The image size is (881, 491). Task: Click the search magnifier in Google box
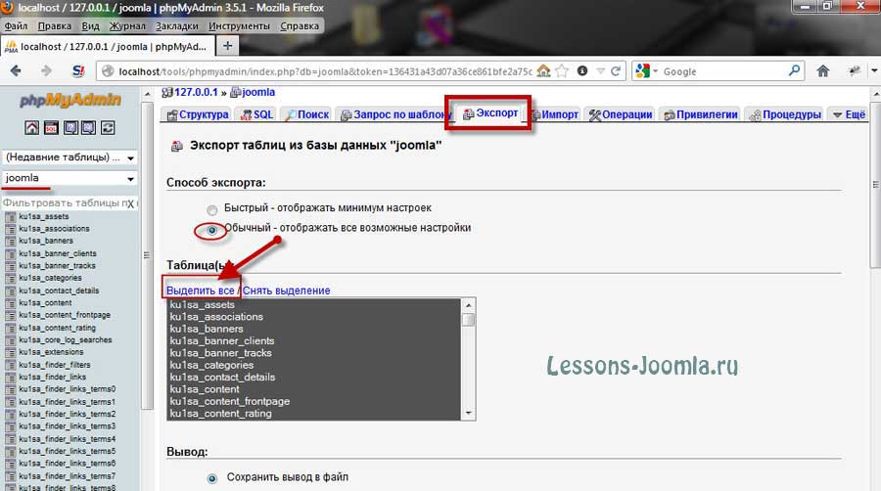click(x=794, y=70)
